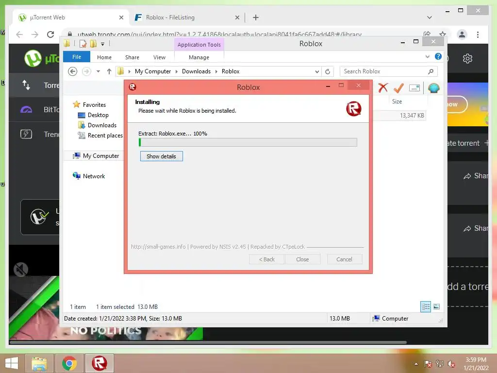497x373 pixels.
Task: Go forward in Explorer navigation
Action: point(86,71)
